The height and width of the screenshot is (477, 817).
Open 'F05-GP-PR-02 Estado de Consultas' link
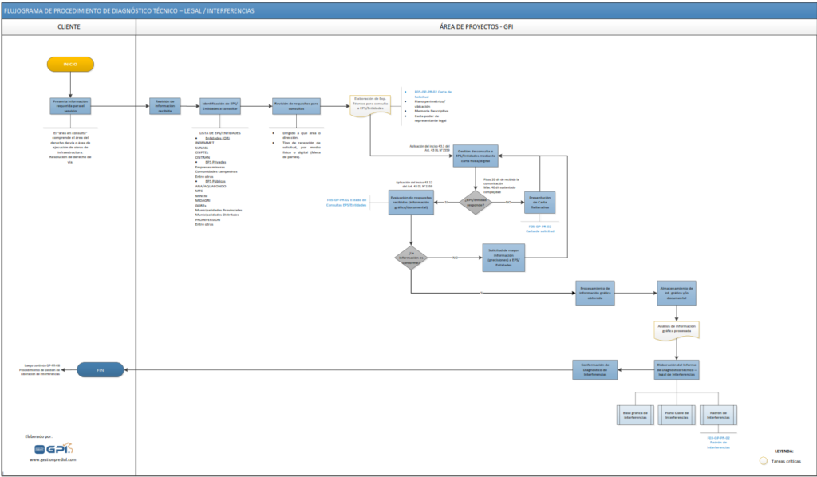tap(345, 203)
